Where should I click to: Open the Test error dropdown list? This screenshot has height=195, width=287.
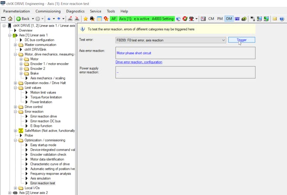223,40
